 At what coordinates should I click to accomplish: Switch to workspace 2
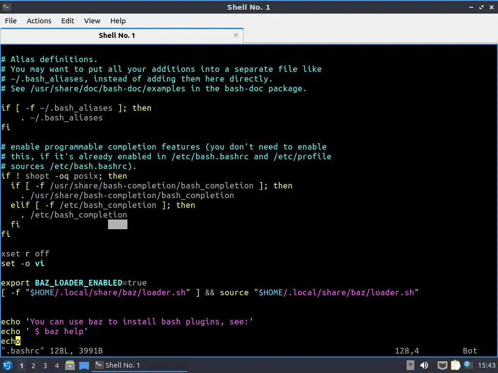[x=34, y=366]
